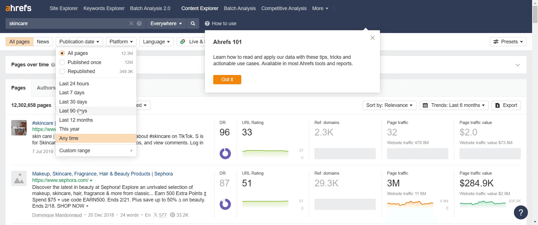Open the Everywhere search scope dropdown
538x225 pixels.
pos(166,24)
